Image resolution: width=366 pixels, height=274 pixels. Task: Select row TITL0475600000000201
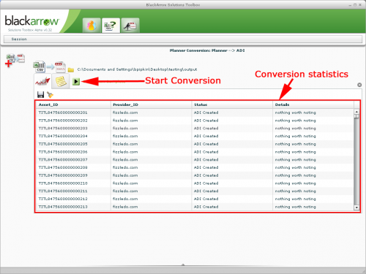195,113
